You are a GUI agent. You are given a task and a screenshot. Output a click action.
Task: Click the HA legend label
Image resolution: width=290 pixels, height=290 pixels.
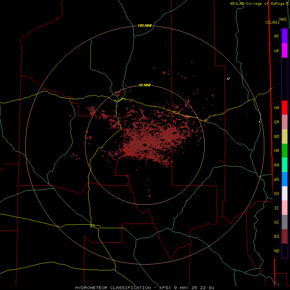[x=276, y=108]
